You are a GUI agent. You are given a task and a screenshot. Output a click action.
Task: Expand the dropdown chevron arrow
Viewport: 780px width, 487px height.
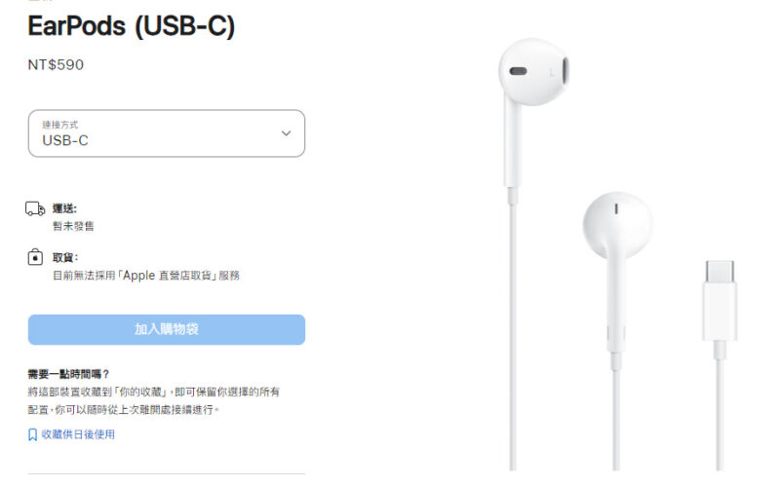286,133
